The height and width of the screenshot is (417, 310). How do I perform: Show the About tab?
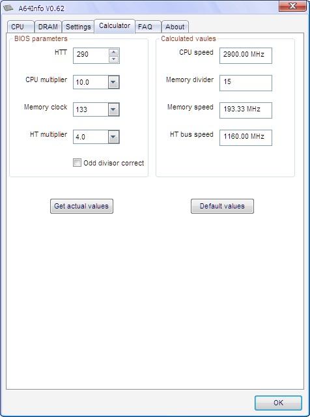pyautogui.click(x=175, y=27)
